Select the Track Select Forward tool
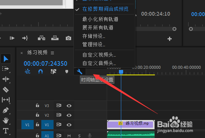This screenshot has width=205, height=138. pyautogui.click(x=5, y=68)
